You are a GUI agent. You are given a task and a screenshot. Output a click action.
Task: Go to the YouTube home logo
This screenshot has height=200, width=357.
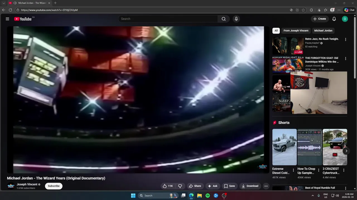click(23, 19)
